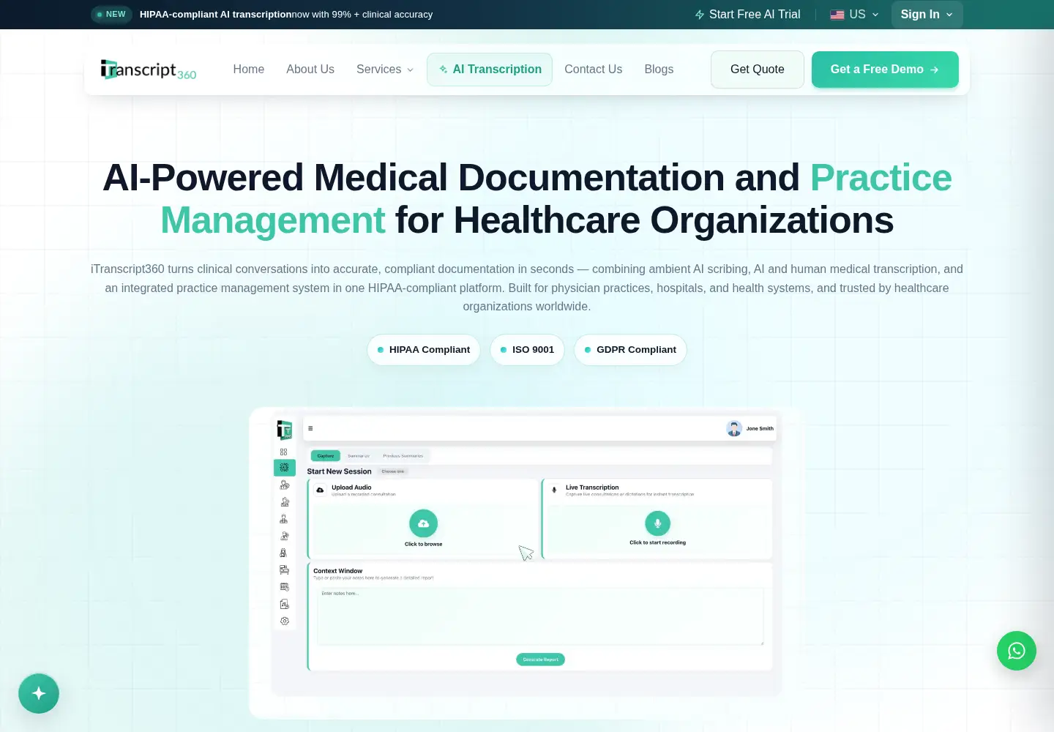Click the bed icon in preview sidebar
Screen dimensions: 1054x732
point(285,569)
